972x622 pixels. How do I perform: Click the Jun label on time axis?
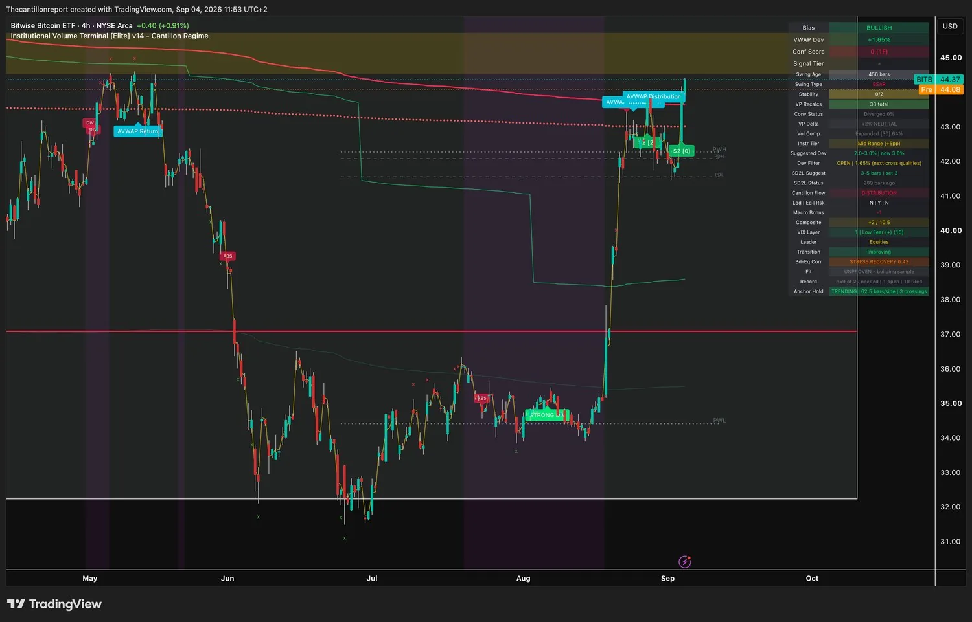(x=227, y=579)
